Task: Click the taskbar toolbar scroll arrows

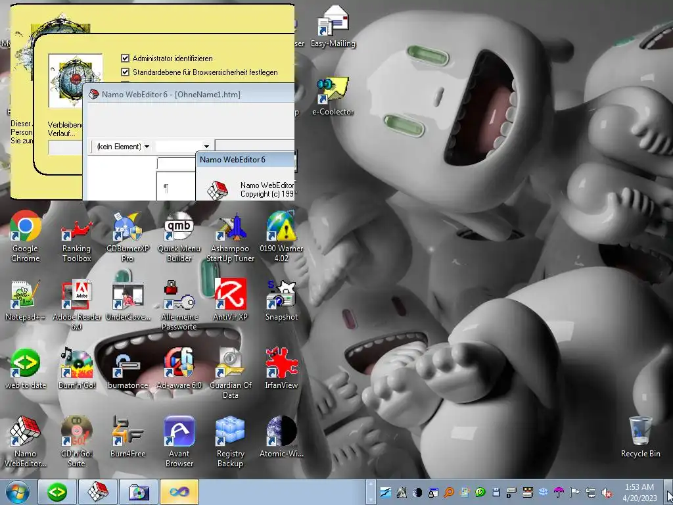Action: 371,492
